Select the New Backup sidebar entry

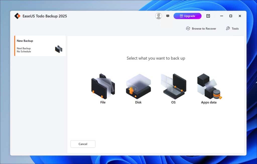(x=25, y=41)
